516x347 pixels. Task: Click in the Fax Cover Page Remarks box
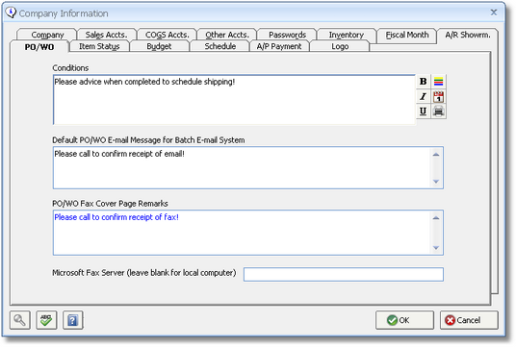tap(247, 233)
